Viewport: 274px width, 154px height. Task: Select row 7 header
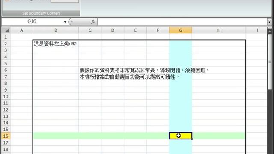pyautogui.click(x=6, y=77)
